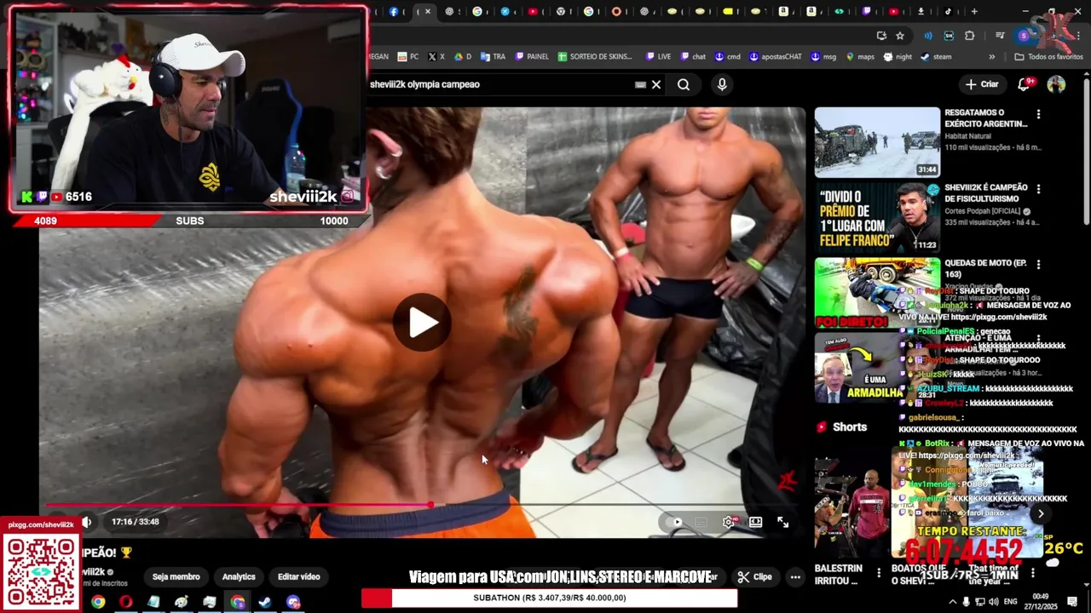Click the Shorts section heading
The height and width of the screenshot is (613, 1091).
[849, 427]
